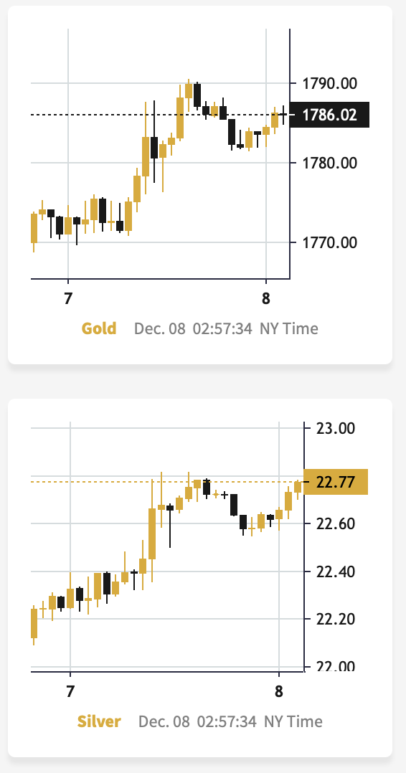Screen dimensions: 406x773
Task: Select the 22.77 current silver price tag
Action: coord(336,482)
